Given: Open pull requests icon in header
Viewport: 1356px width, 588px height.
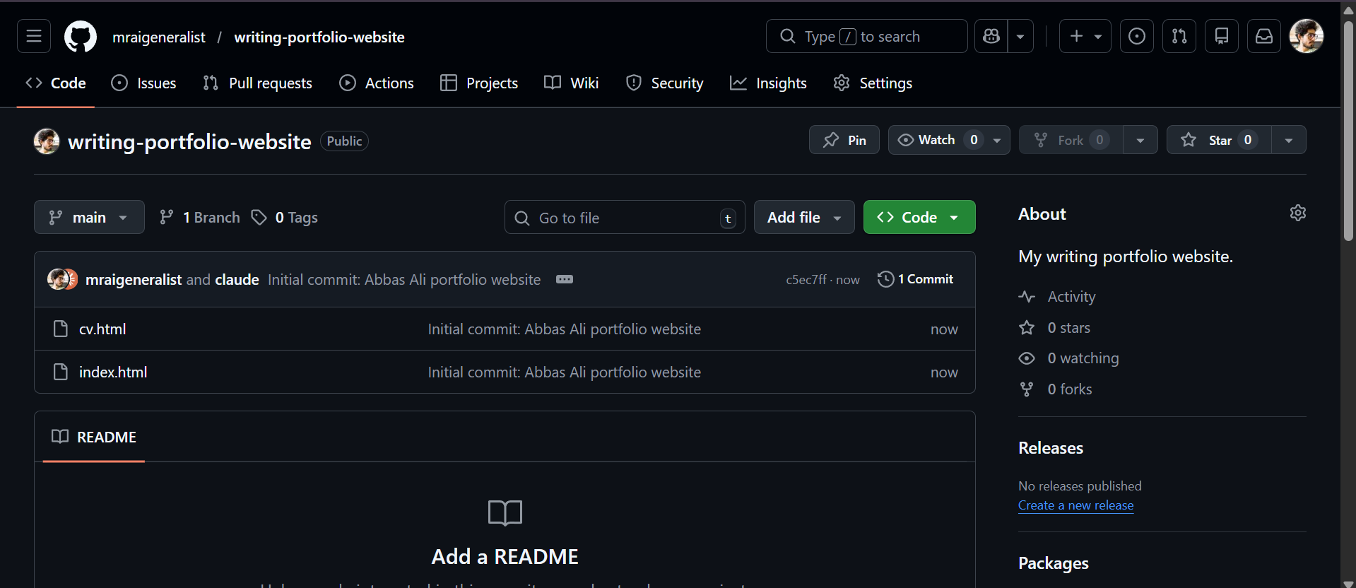Looking at the screenshot, I should coord(1179,36).
